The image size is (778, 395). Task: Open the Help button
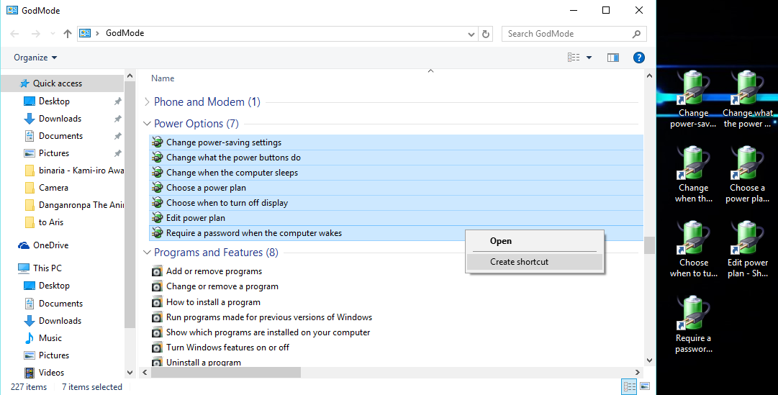(x=639, y=58)
